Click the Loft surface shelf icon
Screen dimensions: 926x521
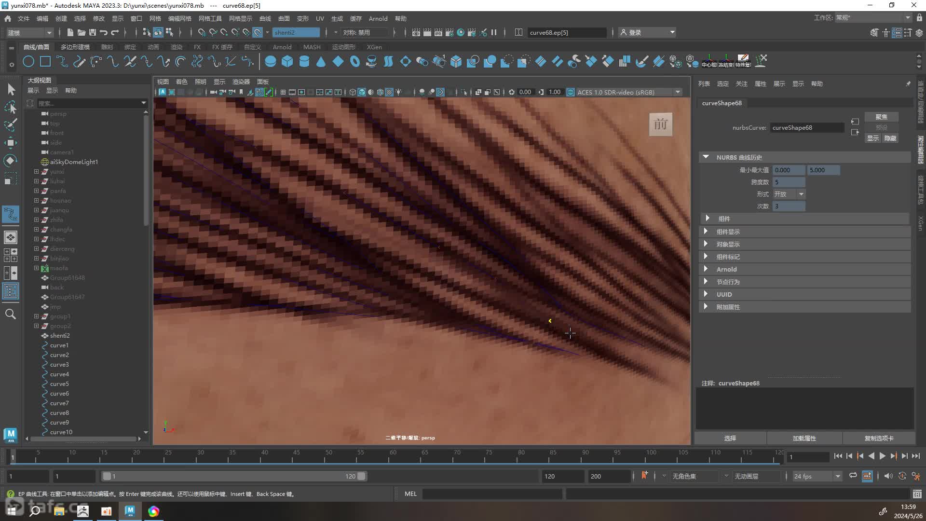tap(389, 61)
